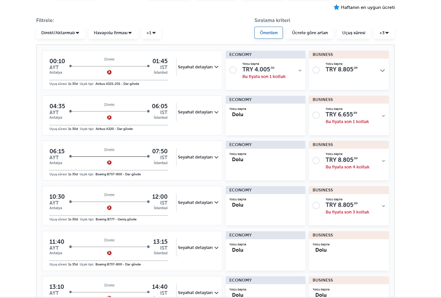
Task: Expand Seyahat detayları for 10:30 flight
Action: pos(198,203)
